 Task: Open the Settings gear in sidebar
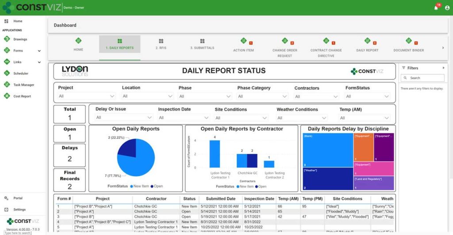19,209
